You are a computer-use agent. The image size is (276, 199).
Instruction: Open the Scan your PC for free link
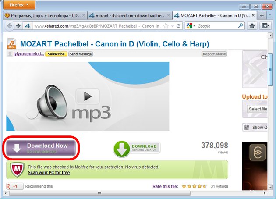tap(49, 173)
